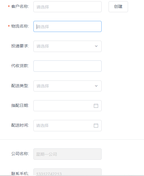Screen dimensions: 144x176
Task: Click the 公司名称 field label
Action: pyautogui.click(x=20, y=154)
